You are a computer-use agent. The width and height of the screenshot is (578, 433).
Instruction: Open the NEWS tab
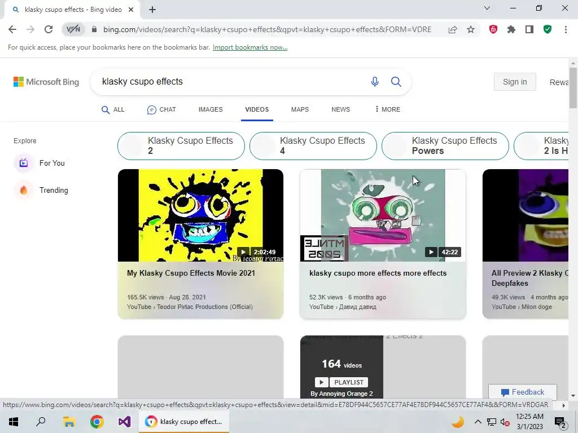[x=340, y=110]
